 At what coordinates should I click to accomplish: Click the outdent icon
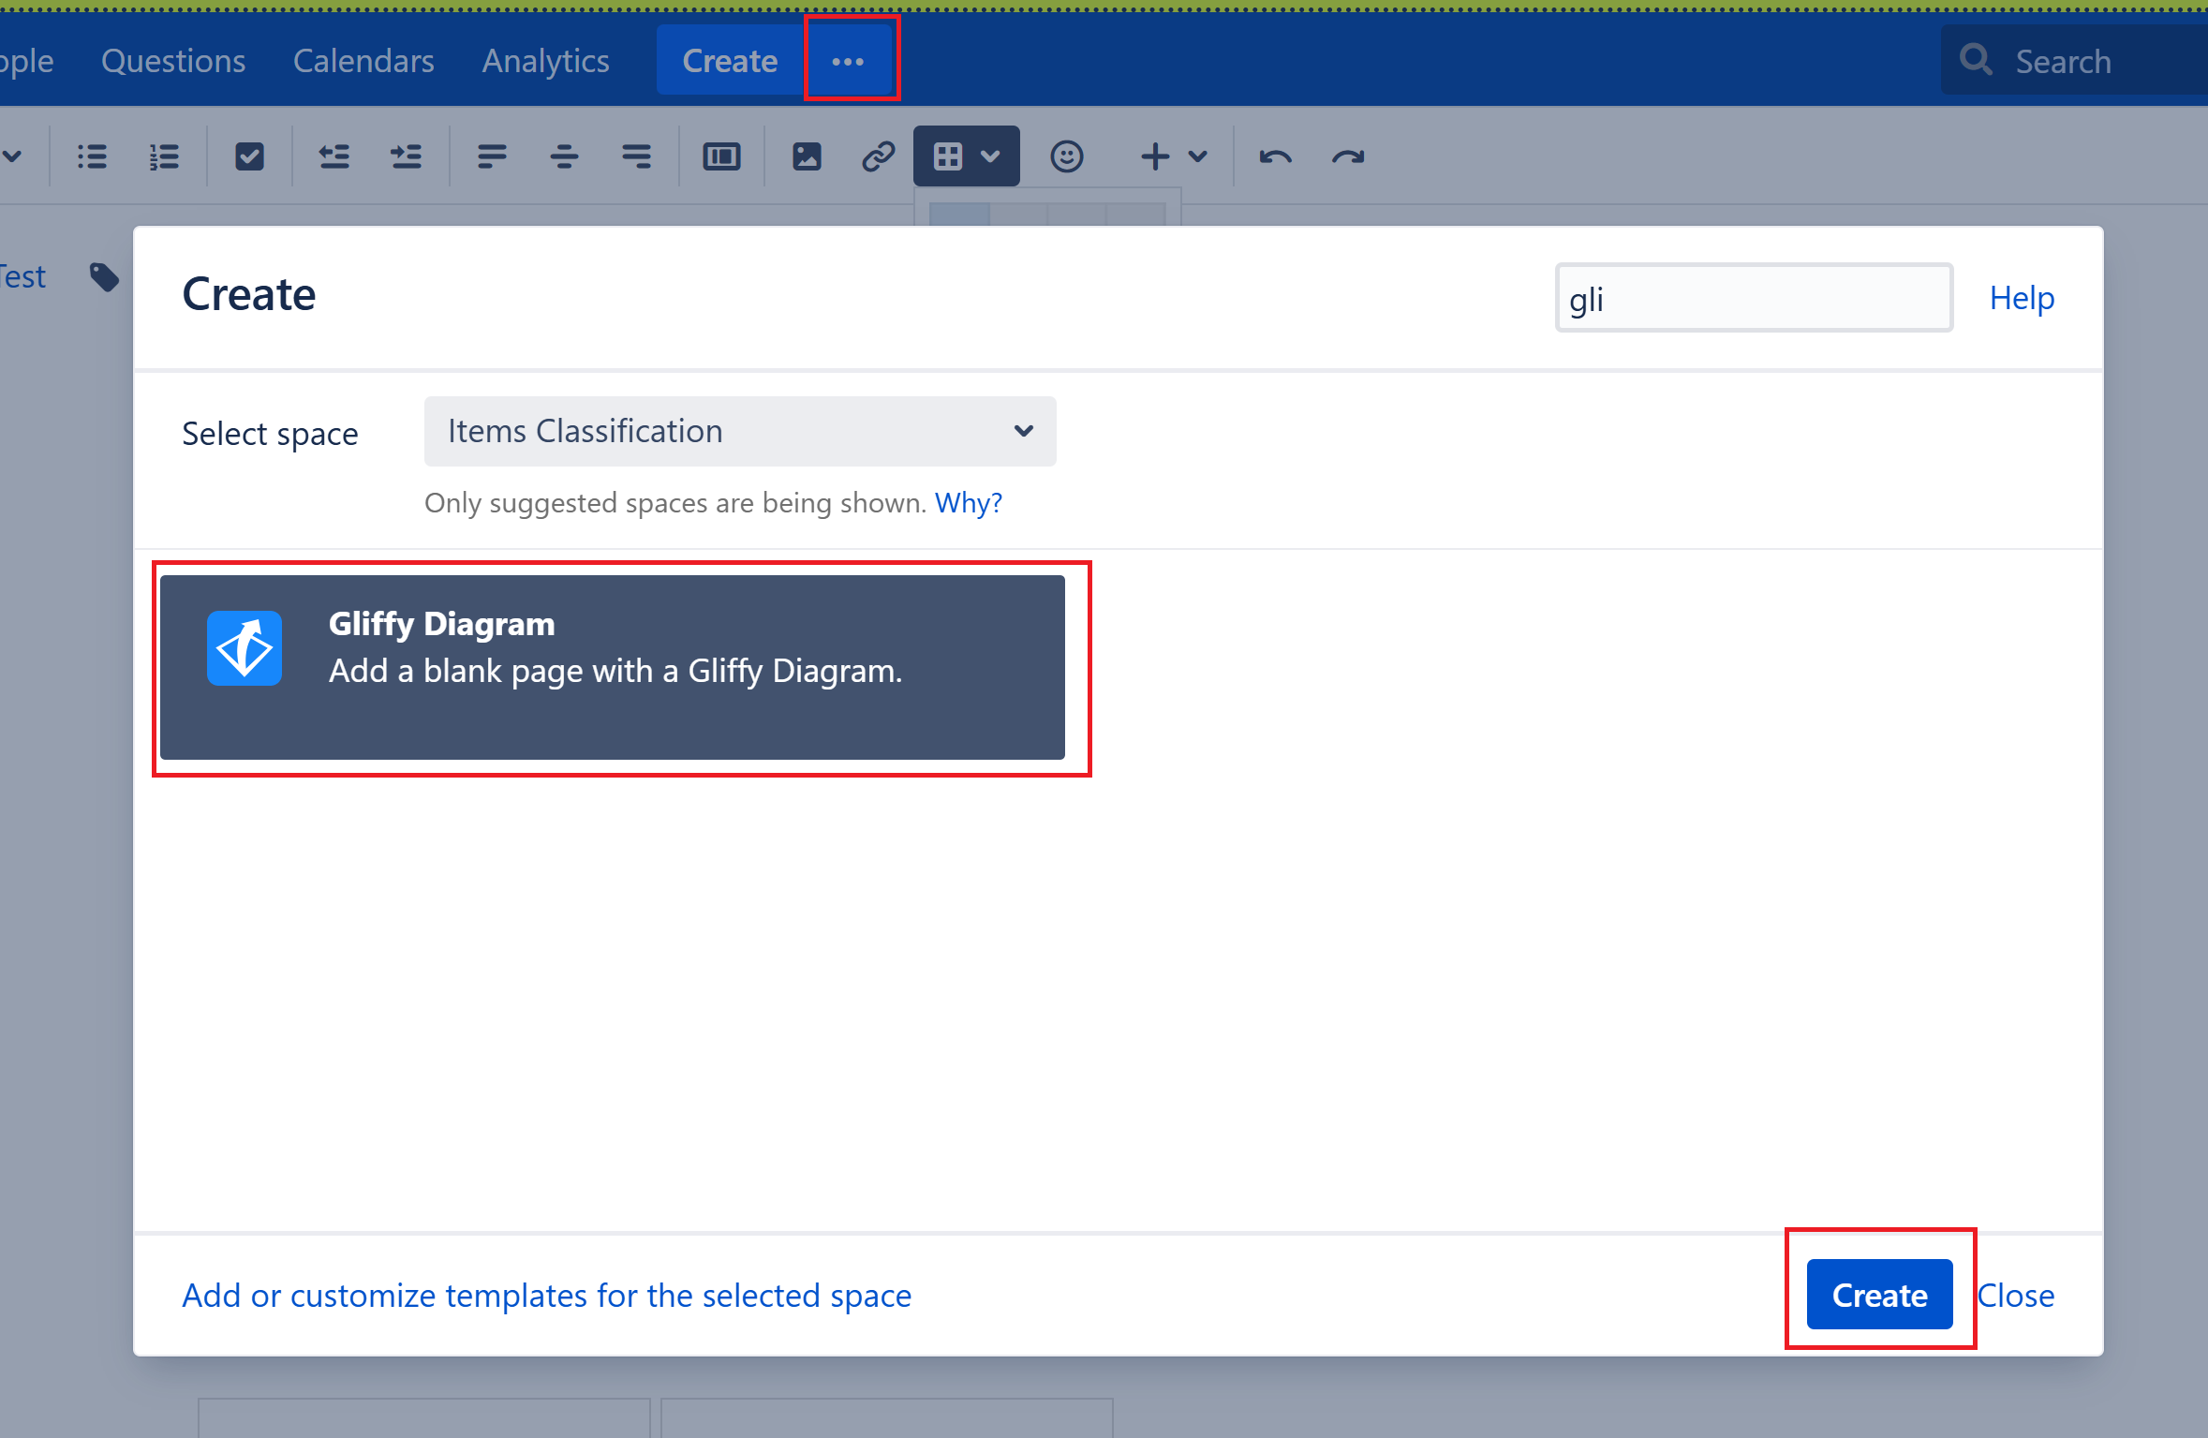click(x=334, y=156)
